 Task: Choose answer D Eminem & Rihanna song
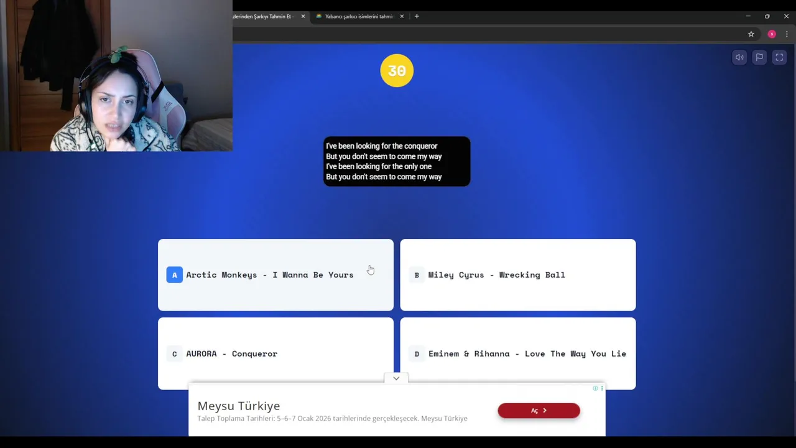518,353
